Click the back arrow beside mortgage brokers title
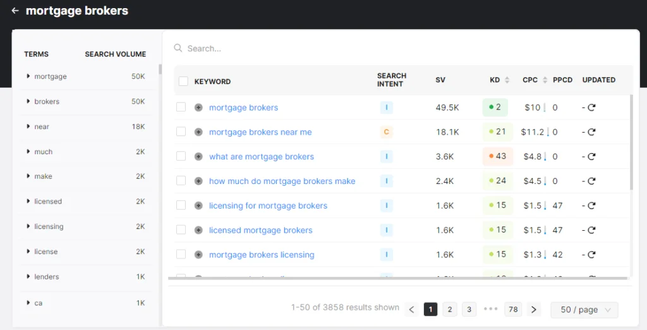The image size is (647, 330). [15, 11]
